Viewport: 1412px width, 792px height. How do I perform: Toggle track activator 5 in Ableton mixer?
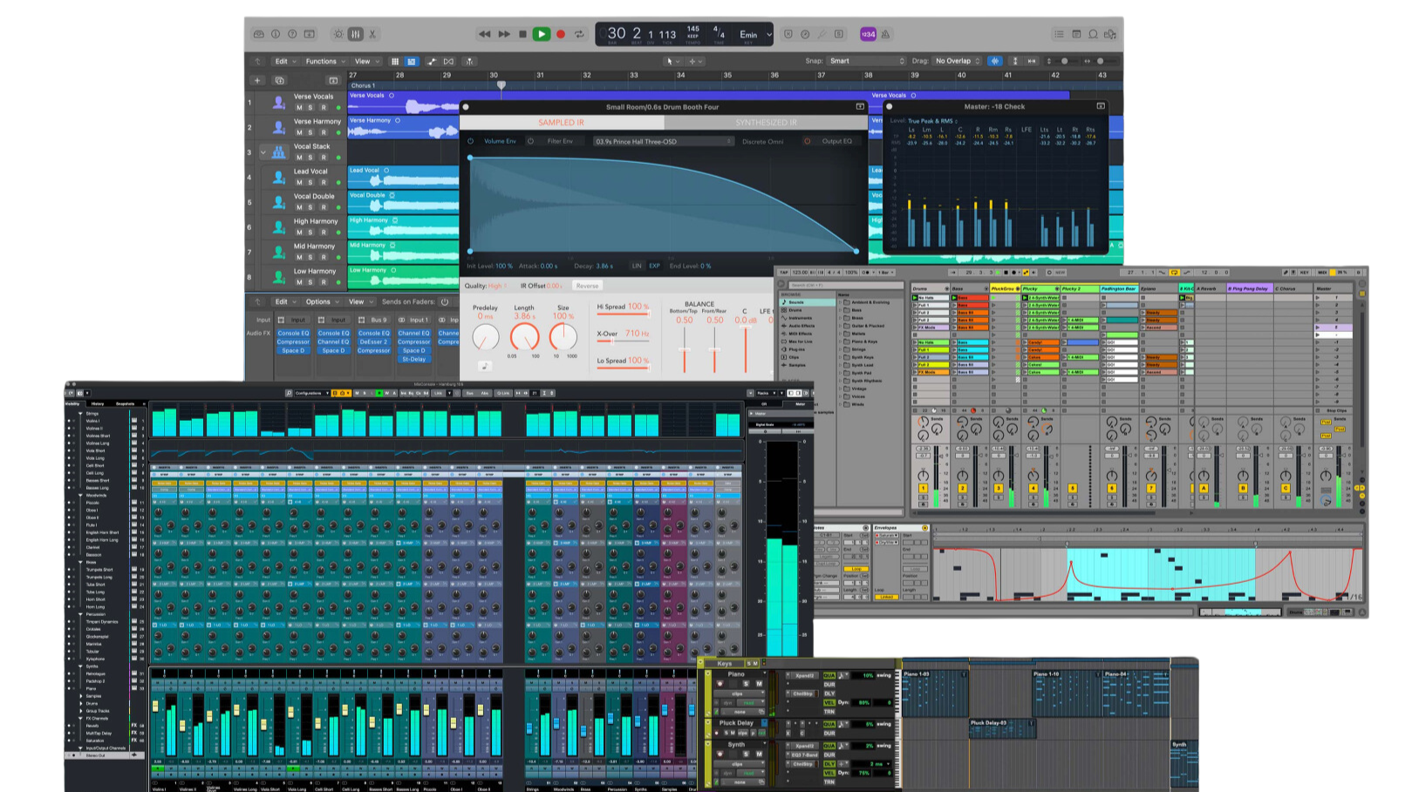(x=1072, y=489)
